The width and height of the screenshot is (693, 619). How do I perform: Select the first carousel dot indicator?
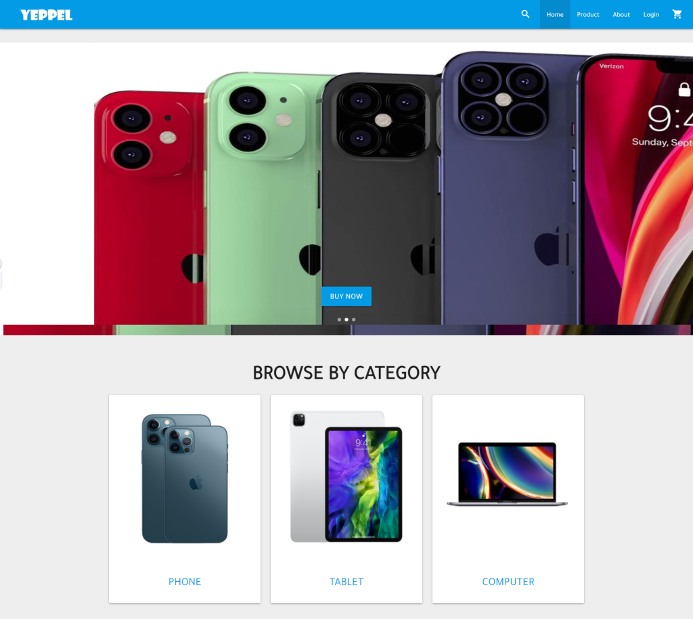click(x=339, y=319)
